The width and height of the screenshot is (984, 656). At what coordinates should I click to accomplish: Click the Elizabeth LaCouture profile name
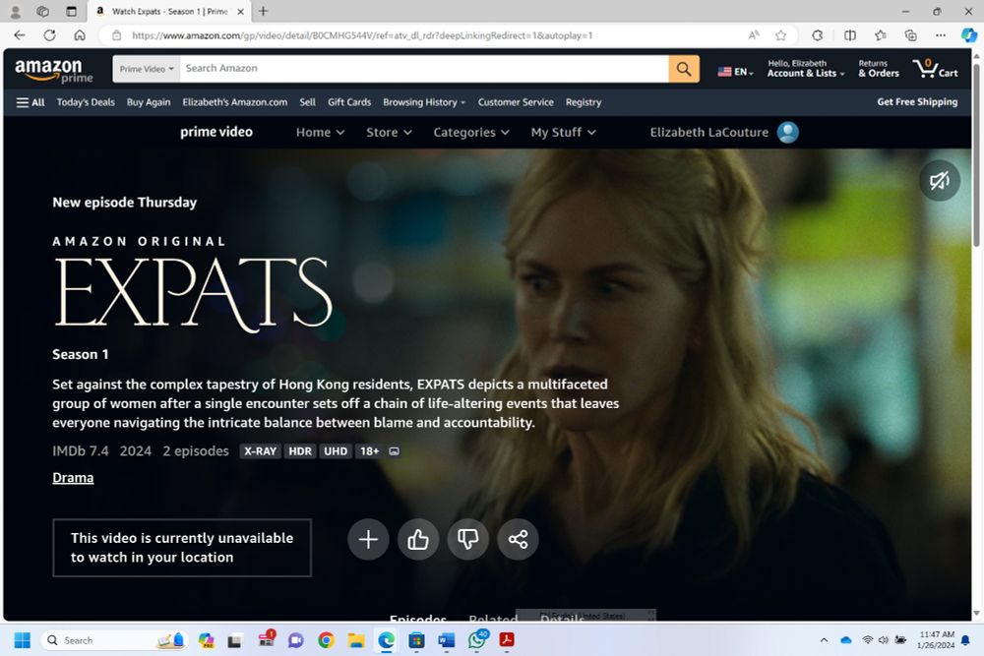coord(709,133)
